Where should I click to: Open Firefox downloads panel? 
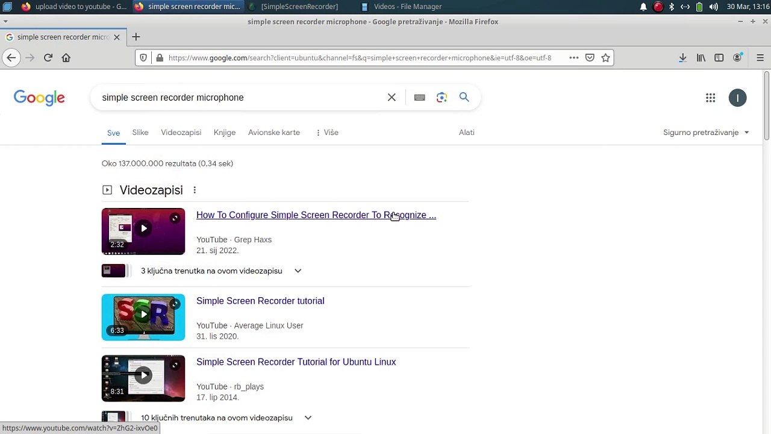682,58
